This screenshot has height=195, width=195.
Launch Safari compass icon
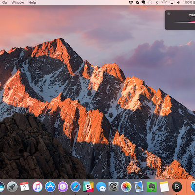click(x=76, y=187)
